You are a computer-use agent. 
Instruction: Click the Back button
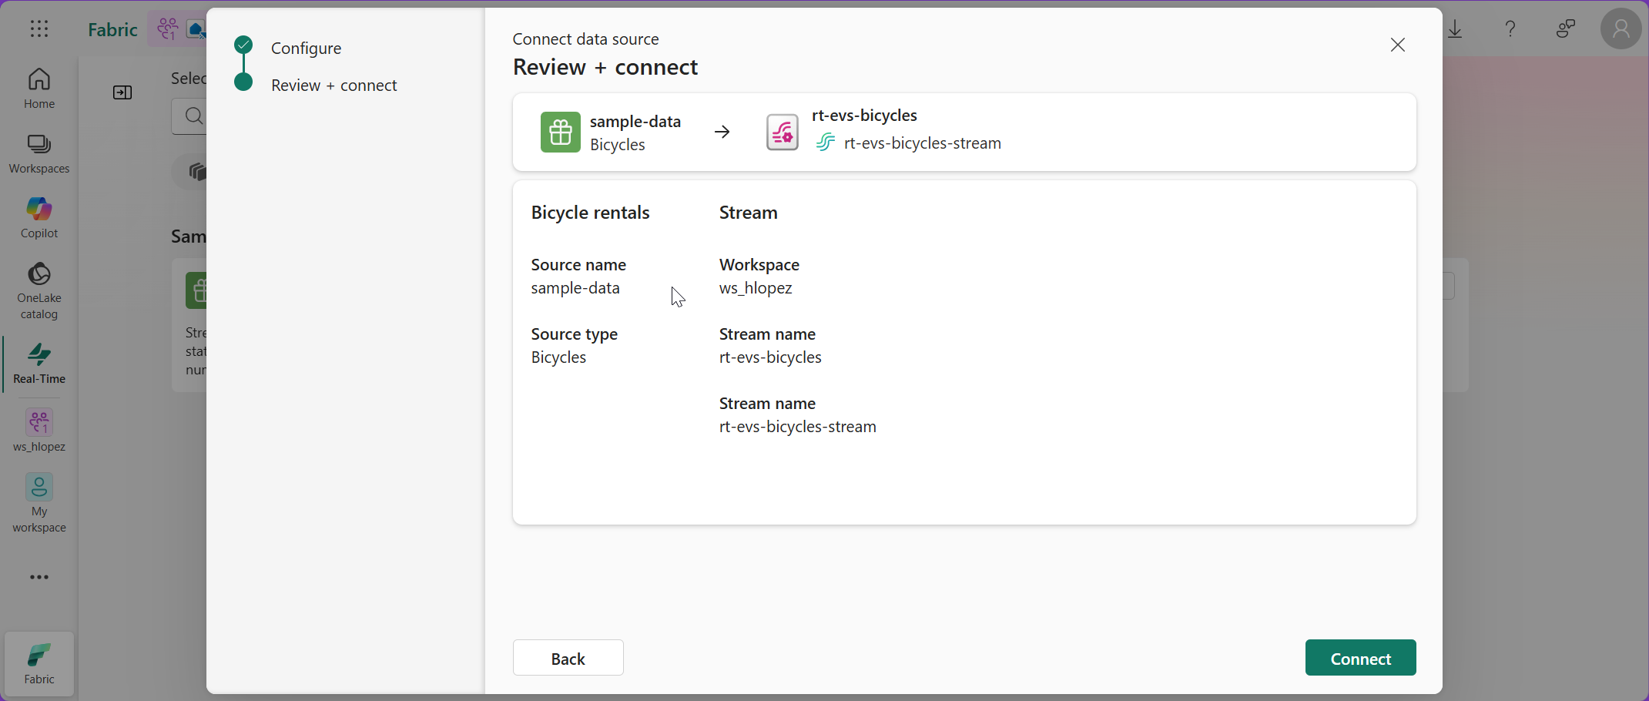(568, 658)
